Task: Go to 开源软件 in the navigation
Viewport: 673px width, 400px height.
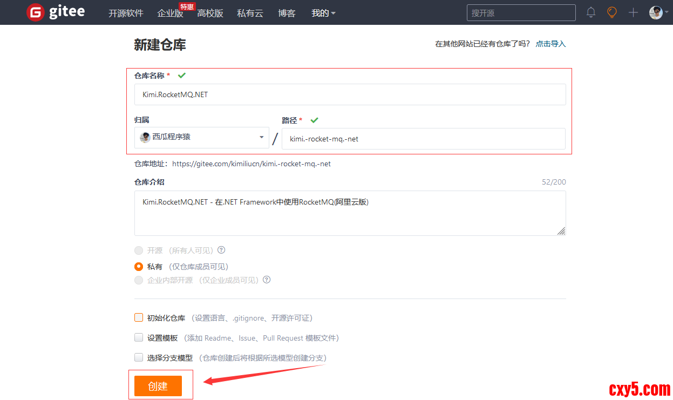Action: click(x=126, y=13)
